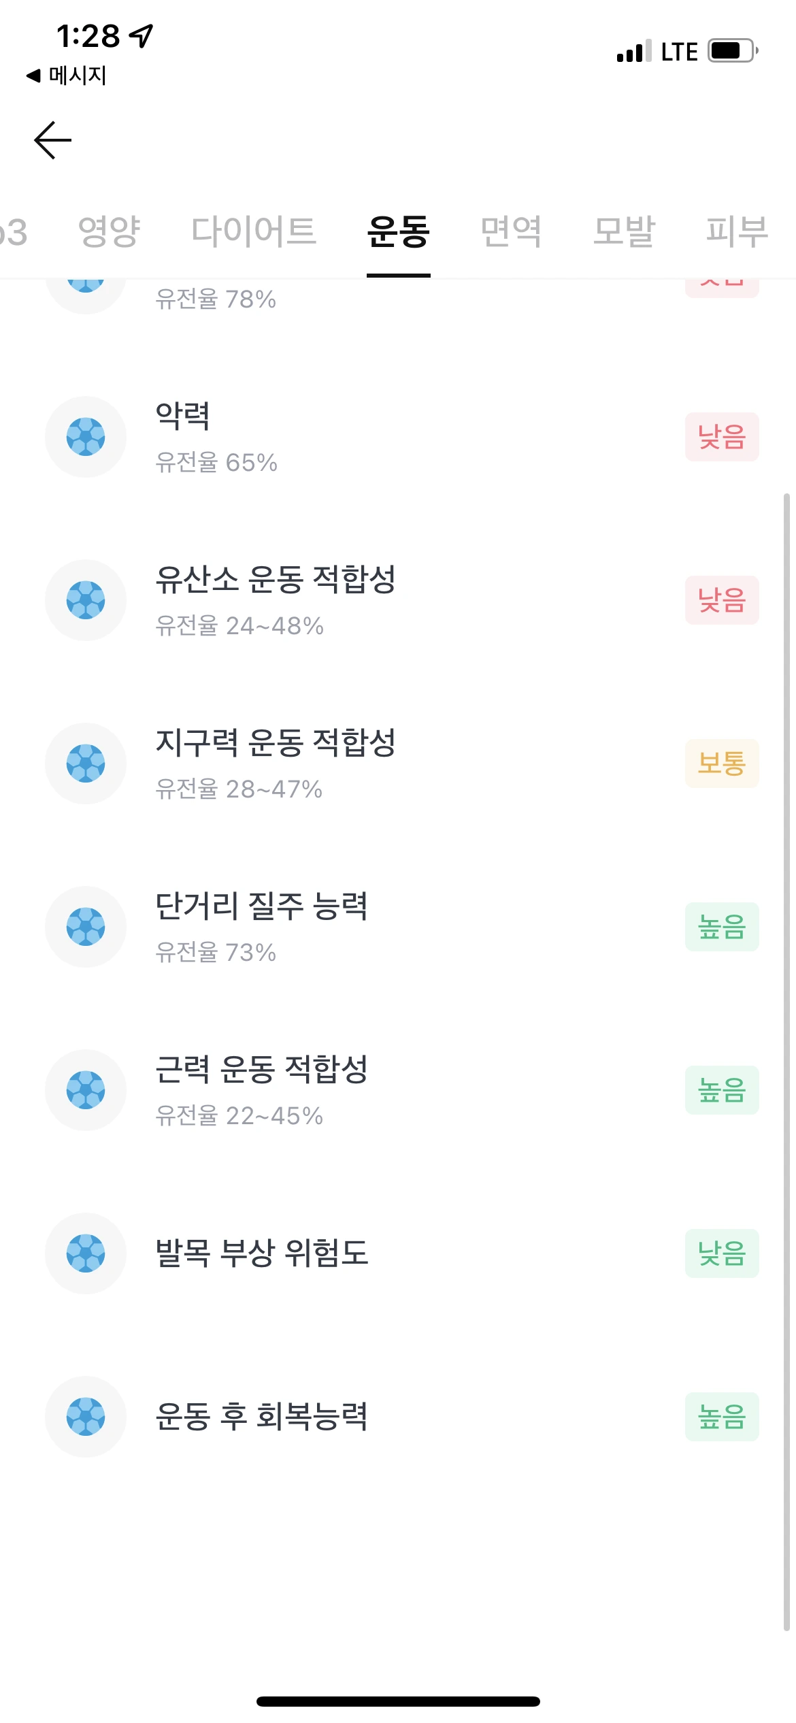The height and width of the screenshot is (1723, 796).
Task: Tap the ball icon beside 단거리 질주 능력
Action: click(86, 927)
